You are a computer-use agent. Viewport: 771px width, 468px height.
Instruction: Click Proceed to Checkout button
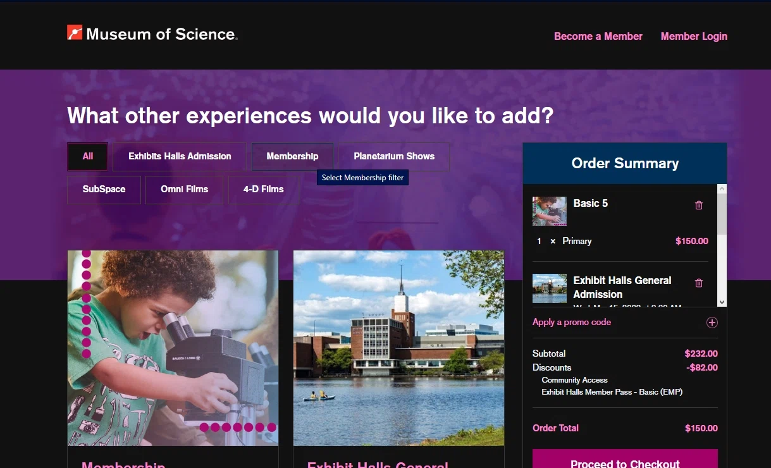625,459
